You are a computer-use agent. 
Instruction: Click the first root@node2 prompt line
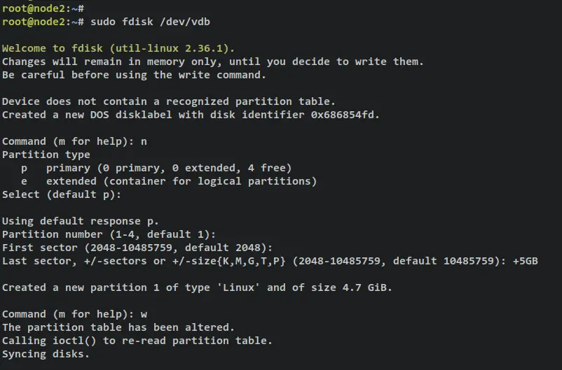coord(43,8)
